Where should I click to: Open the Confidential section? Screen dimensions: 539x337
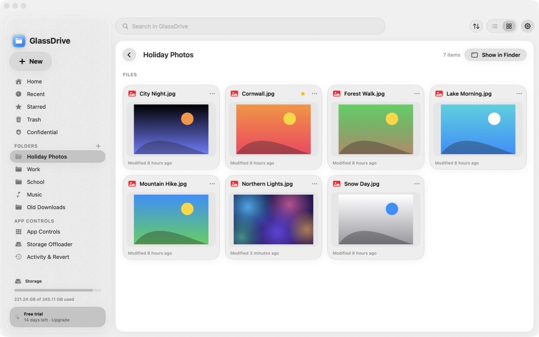[58, 132]
